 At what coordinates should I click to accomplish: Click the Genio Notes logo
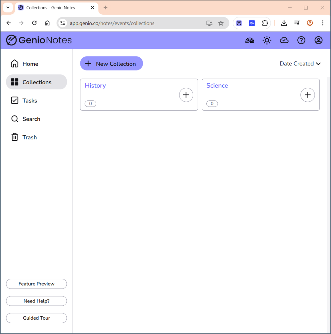pos(39,40)
